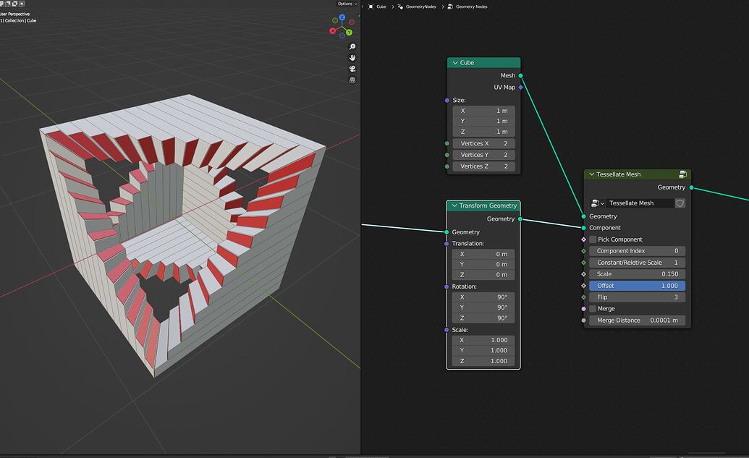Click the Mesh output socket on Cube node
The width and height of the screenshot is (749, 458).
(x=520, y=75)
